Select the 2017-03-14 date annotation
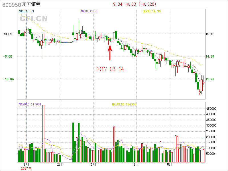Image resolution: width=228 pixels, height=171 pixels. 110,69
